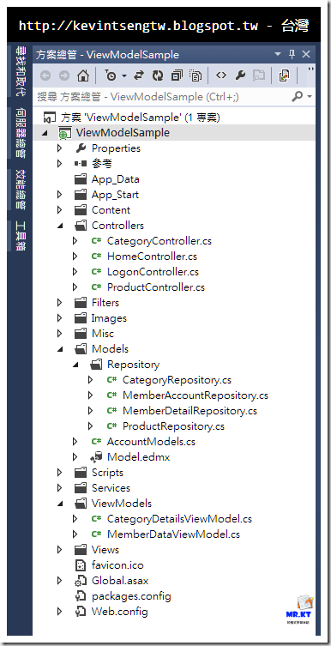Image resolution: width=331 pixels, height=646 pixels.
Task: Click the Refresh icon in toolbar
Action: point(158,75)
